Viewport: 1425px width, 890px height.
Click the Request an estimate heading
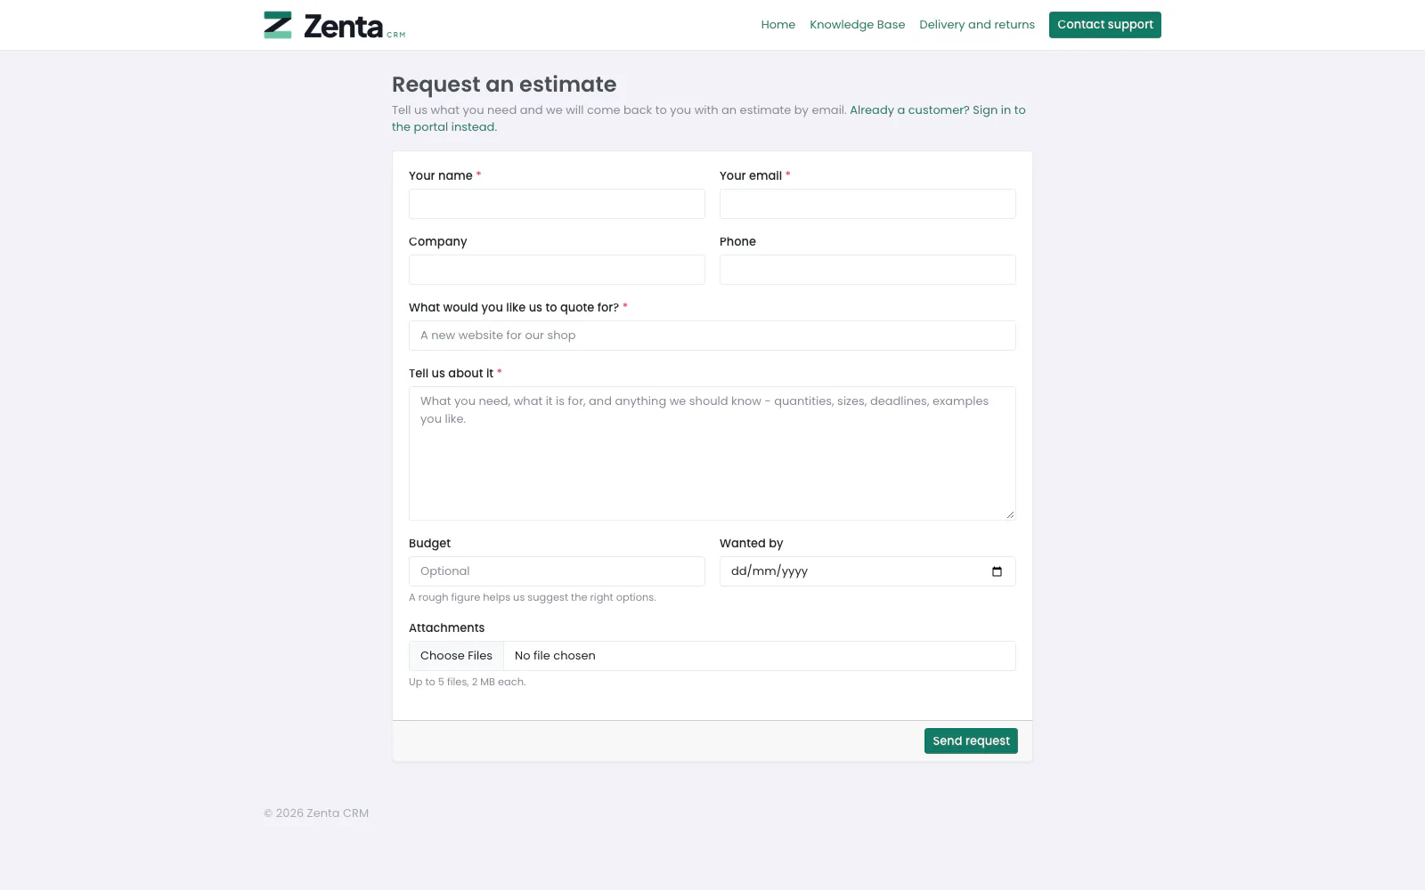(x=504, y=85)
